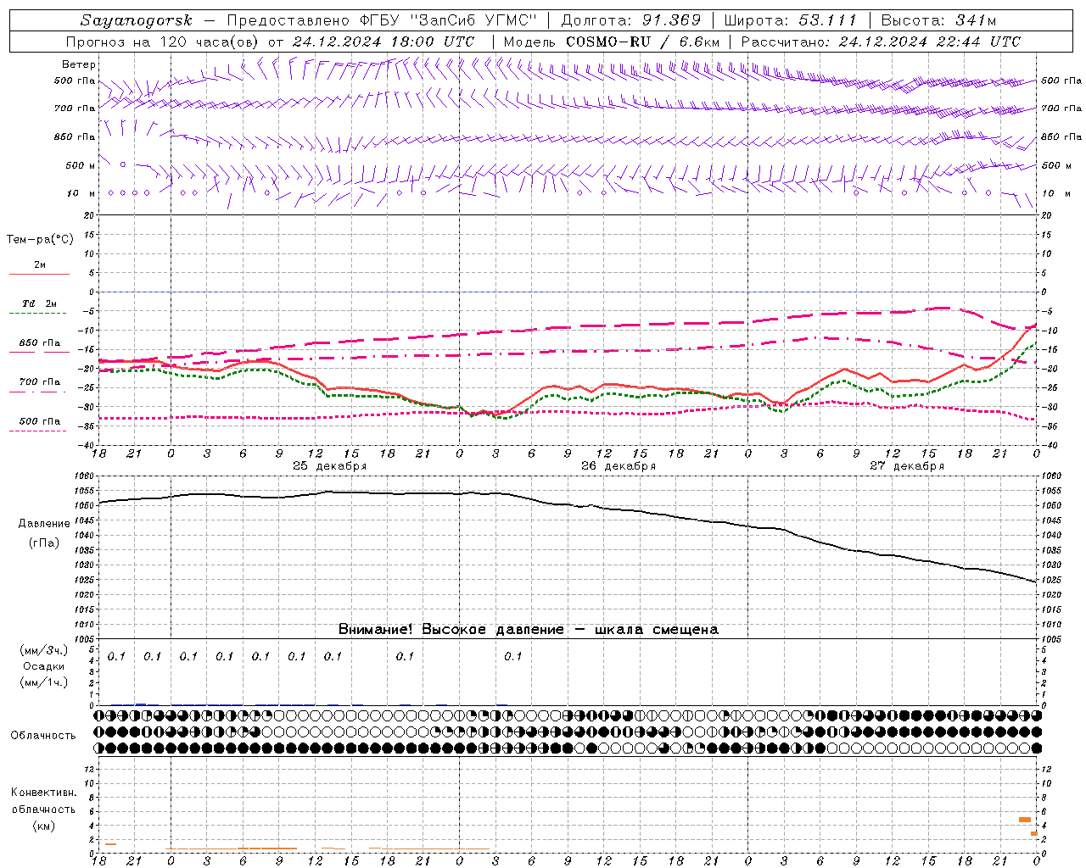Click the Осадки section label
The width and height of the screenshot is (1086, 868).
click(43, 666)
